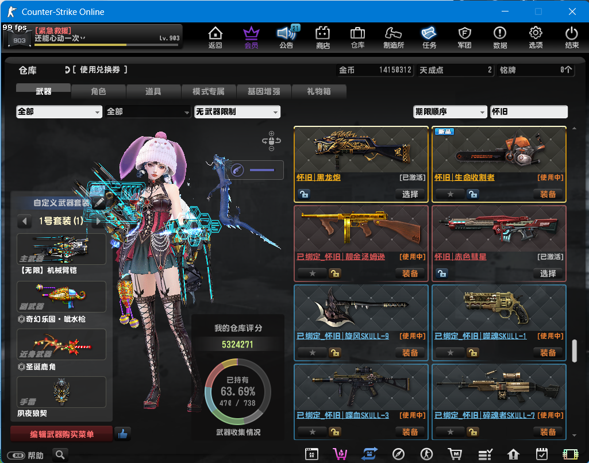Open the 制造所 crafting icon
589x463 pixels.
393,37
